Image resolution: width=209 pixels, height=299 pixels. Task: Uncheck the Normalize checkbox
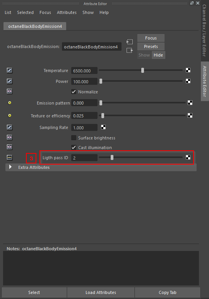pos(74,92)
